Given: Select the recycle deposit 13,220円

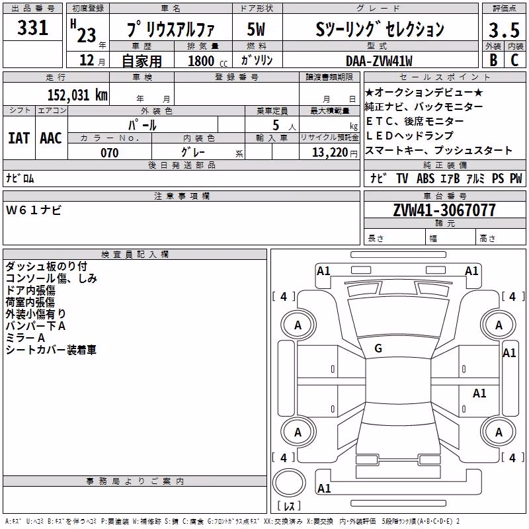Looking at the screenshot, I should (335, 153).
